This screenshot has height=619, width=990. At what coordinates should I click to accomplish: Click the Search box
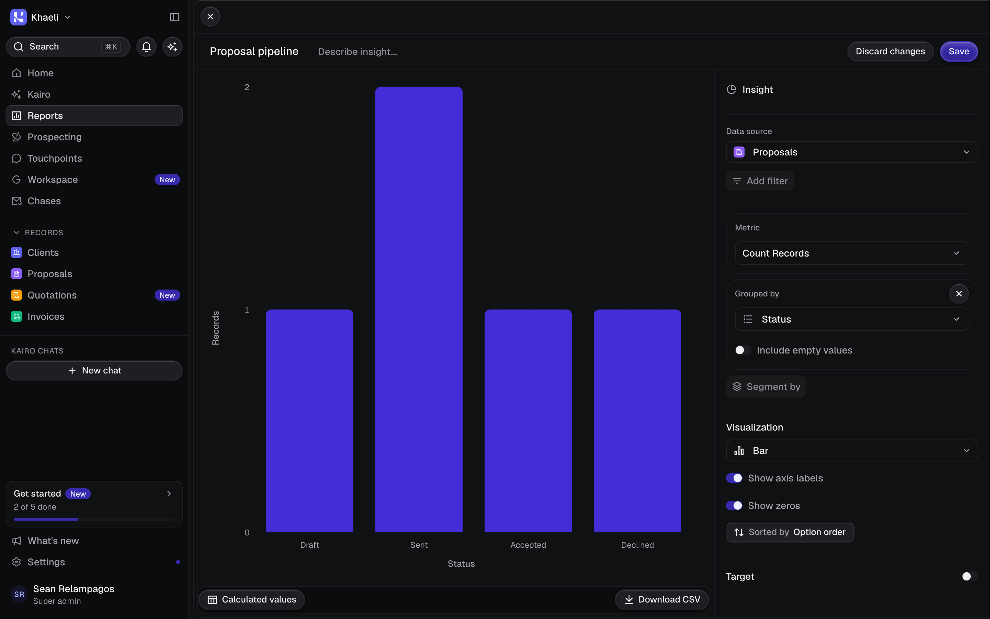68,47
